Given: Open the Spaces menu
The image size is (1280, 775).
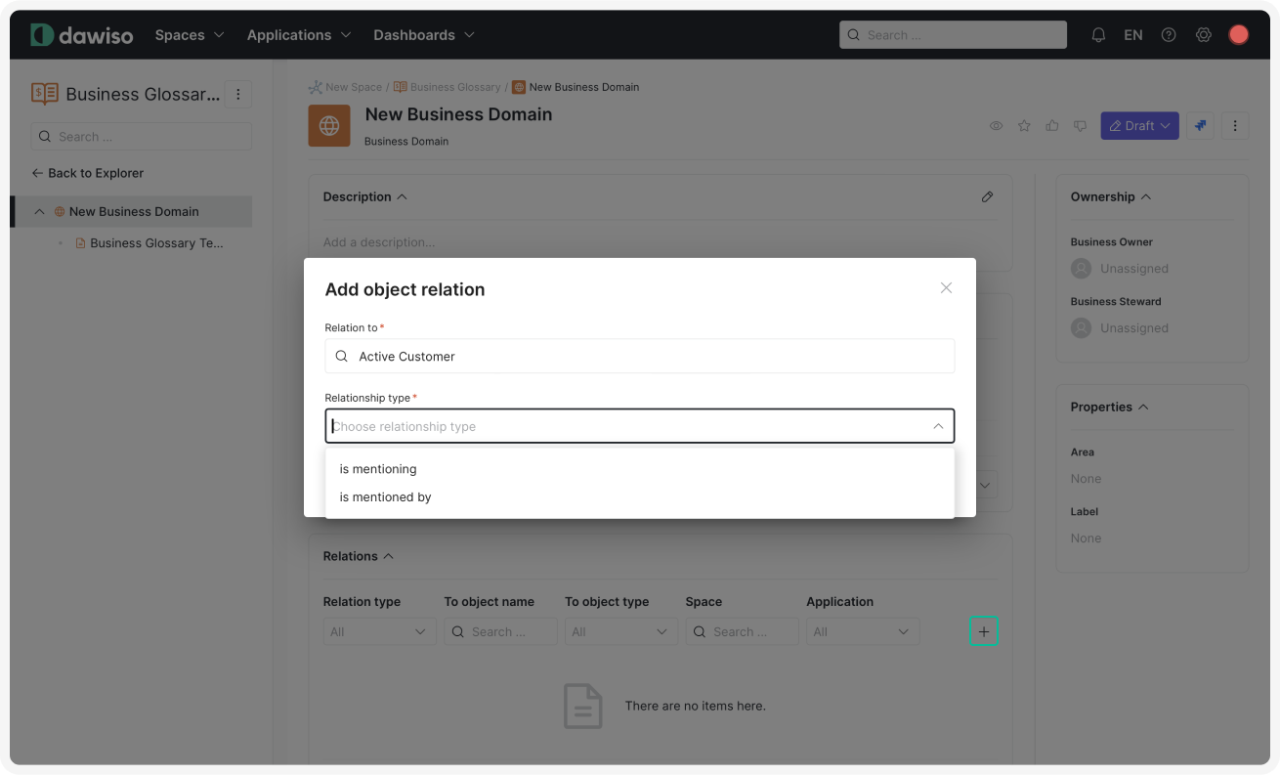Looking at the screenshot, I should pos(189,35).
